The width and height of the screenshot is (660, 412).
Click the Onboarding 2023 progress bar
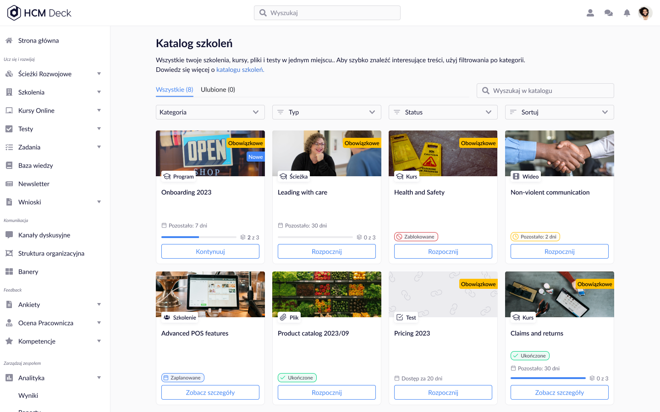pyautogui.click(x=199, y=237)
